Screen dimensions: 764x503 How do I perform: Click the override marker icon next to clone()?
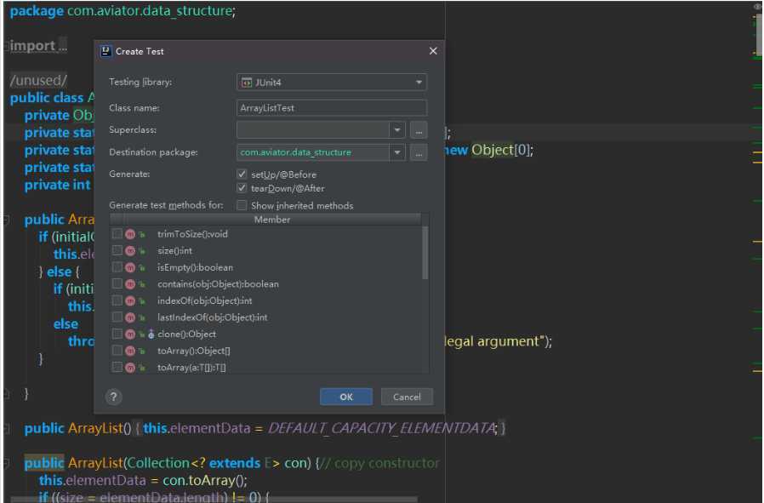(x=151, y=334)
